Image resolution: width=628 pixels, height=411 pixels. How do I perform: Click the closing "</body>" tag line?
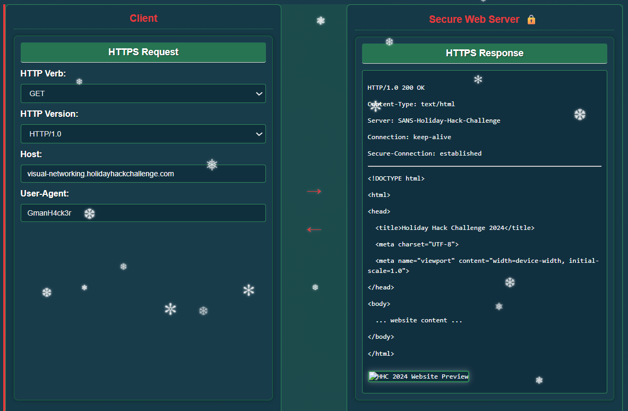point(381,337)
